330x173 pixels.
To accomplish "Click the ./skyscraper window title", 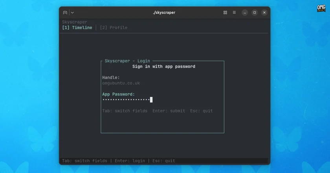I will [164, 13].
